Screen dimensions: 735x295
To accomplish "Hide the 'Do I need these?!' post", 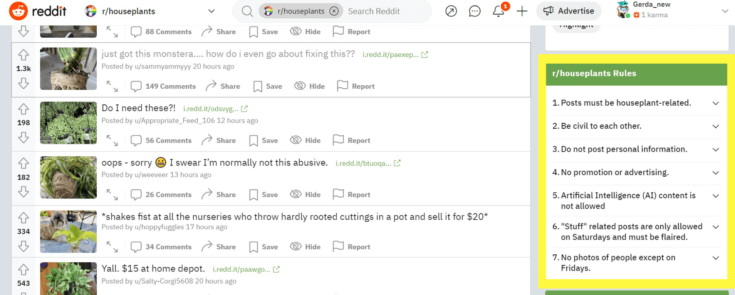I will tap(305, 141).
